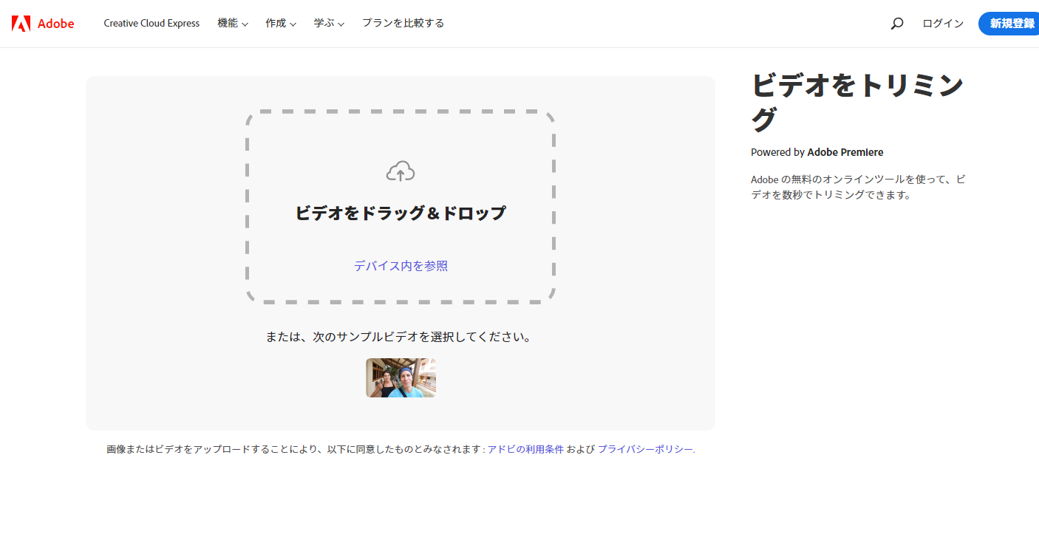Click the ビデオをトリミング page heading
This screenshot has width=1039, height=537.
[x=858, y=102]
